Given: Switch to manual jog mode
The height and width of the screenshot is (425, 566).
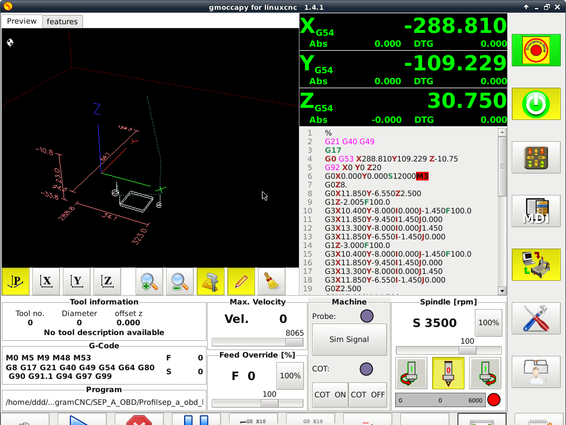Looking at the screenshot, I should coord(536,157).
